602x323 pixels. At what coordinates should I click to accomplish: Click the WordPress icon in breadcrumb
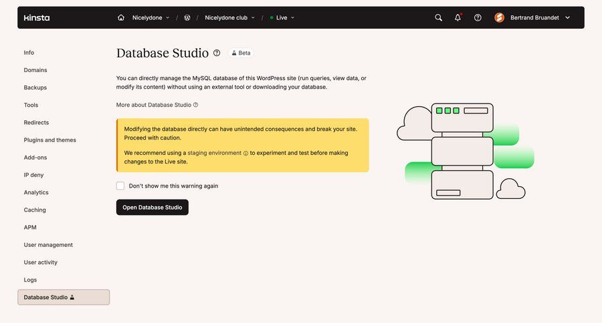point(187,18)
